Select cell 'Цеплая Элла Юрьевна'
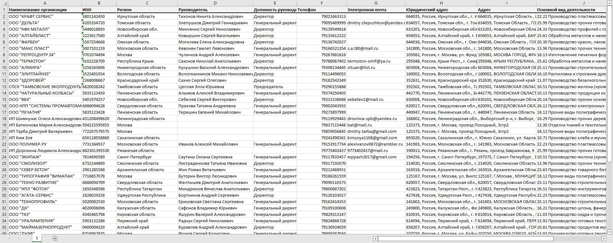The image size is (613, 243). point(215,87)
